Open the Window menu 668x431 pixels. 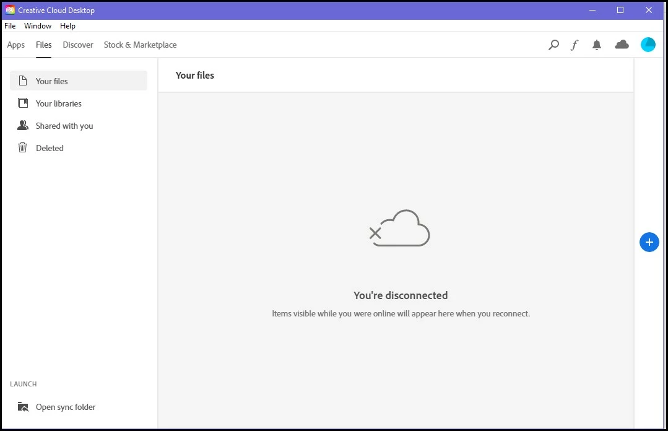coord(38,25)
